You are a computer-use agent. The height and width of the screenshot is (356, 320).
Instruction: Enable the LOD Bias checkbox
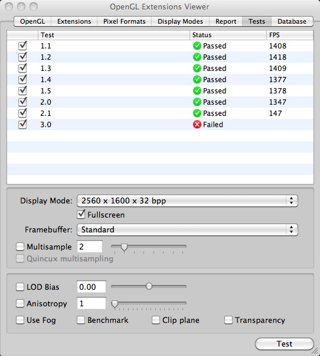click(x=20, y=287)
